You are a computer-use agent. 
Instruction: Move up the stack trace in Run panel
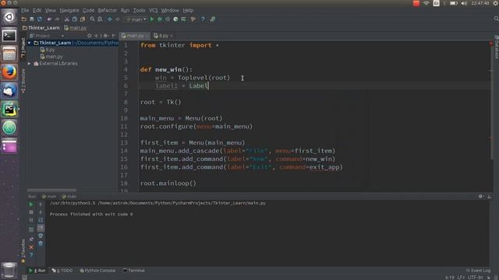pos(41,205)
